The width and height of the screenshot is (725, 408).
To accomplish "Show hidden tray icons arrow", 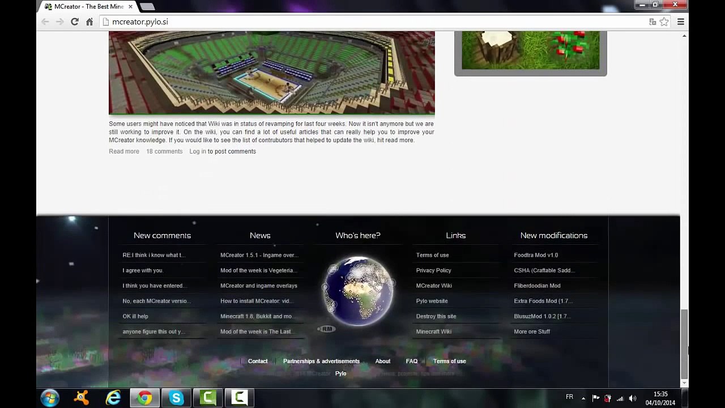I will pos(583,398).
